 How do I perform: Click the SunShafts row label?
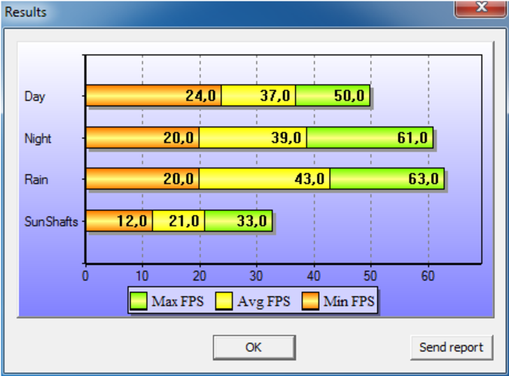(x=52, y=222)
